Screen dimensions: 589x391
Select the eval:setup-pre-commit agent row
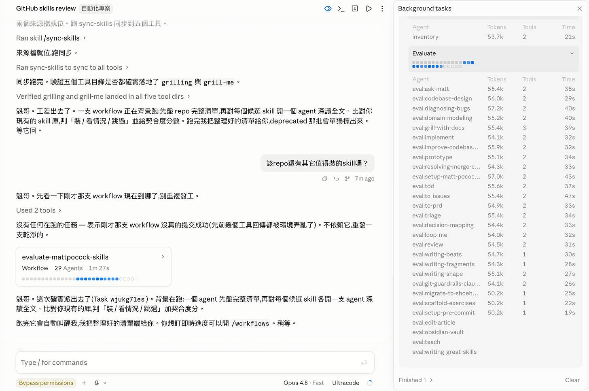[x=494, y=313]
